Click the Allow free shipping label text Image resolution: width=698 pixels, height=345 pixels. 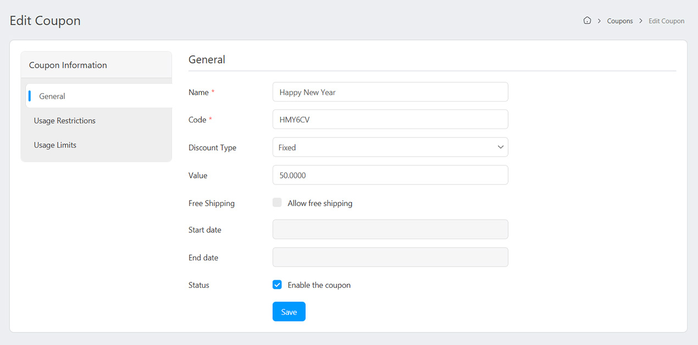[x=320, y=203]
